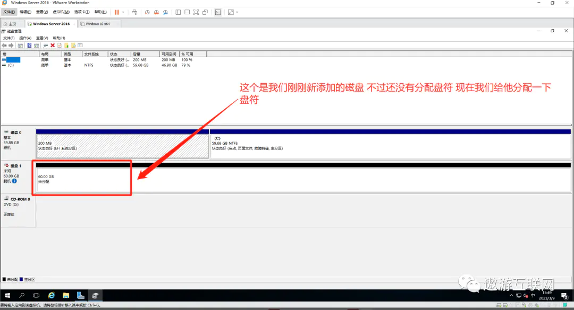Select the 60.00 GB 未分配 space on 磁盘 1
Image resolution: width=574 pixels, height=310 pixels.
(303, 179)
